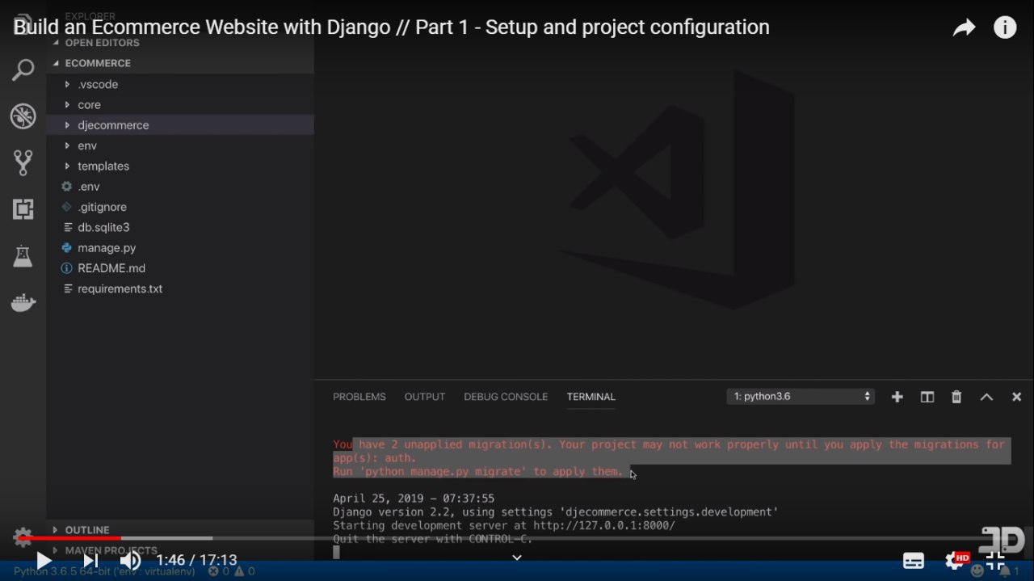Click the small down chevron above the status bar
This screenshot has height=581, width=1034.
517,558
